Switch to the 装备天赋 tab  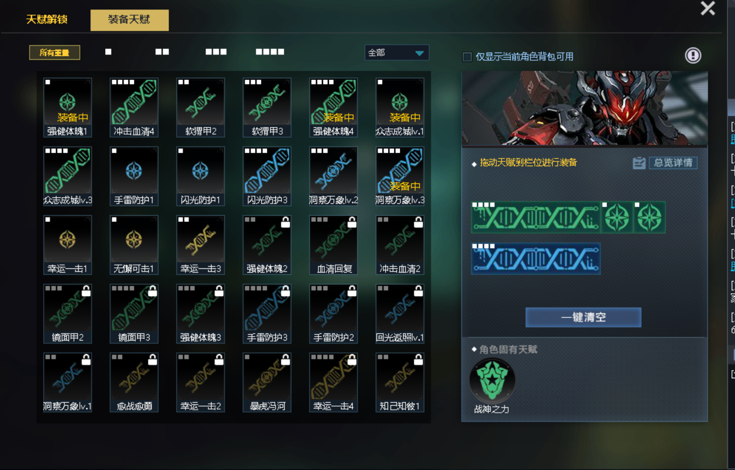(129, 20)
